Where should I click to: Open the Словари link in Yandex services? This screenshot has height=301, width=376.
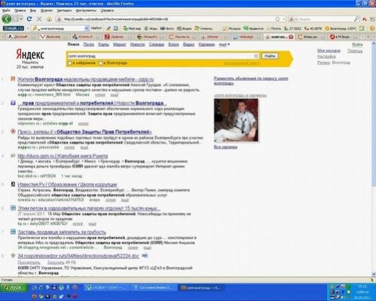(x=157, y=45)
